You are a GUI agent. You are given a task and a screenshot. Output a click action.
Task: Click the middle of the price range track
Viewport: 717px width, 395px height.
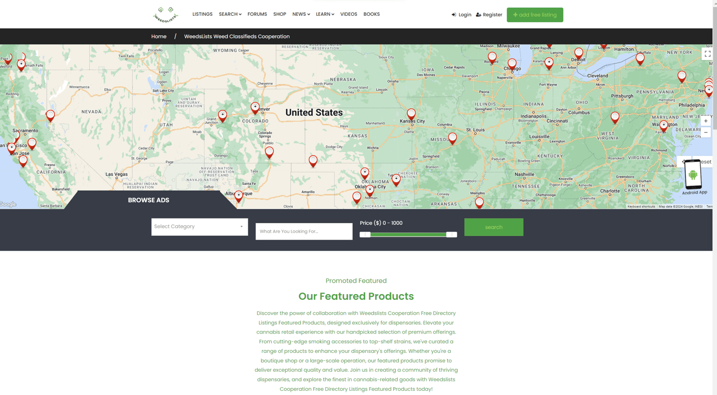408,235
